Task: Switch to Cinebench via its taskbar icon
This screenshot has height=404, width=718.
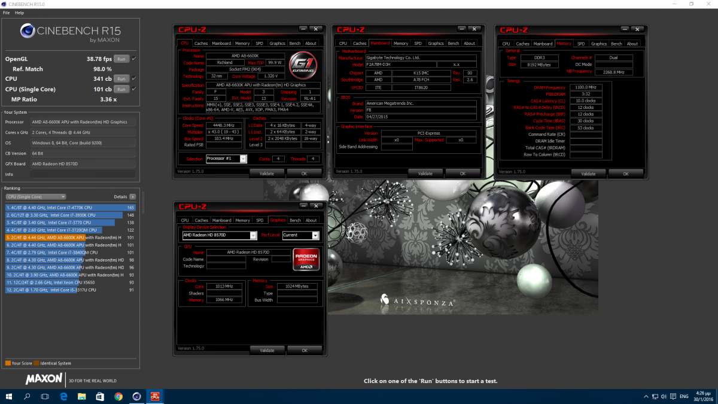Action: [137, 396]
